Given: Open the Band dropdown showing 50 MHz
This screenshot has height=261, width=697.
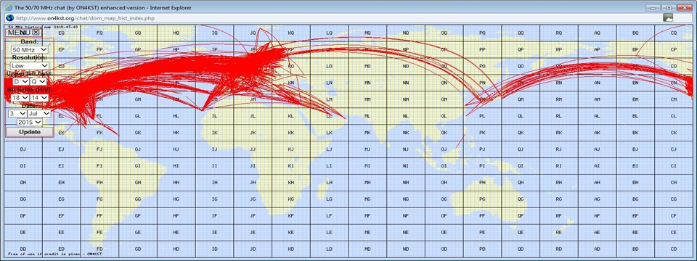Looking at the screenshot, I should (x=30, y=50).
